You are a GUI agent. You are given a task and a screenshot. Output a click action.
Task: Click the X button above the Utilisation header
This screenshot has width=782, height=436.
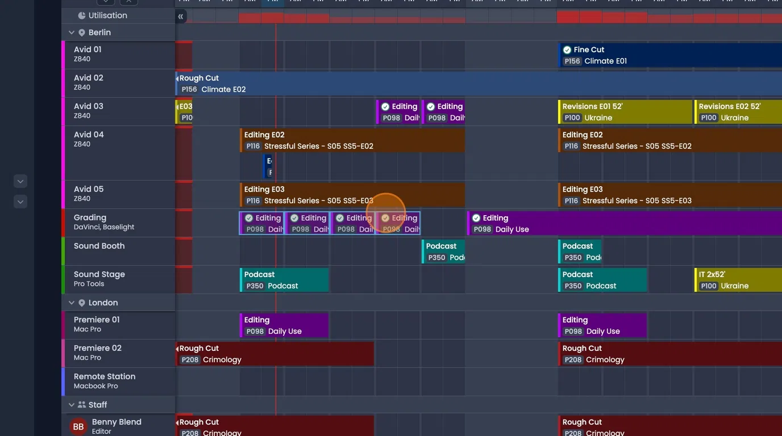pyautogui.click(x=128, y=2)
